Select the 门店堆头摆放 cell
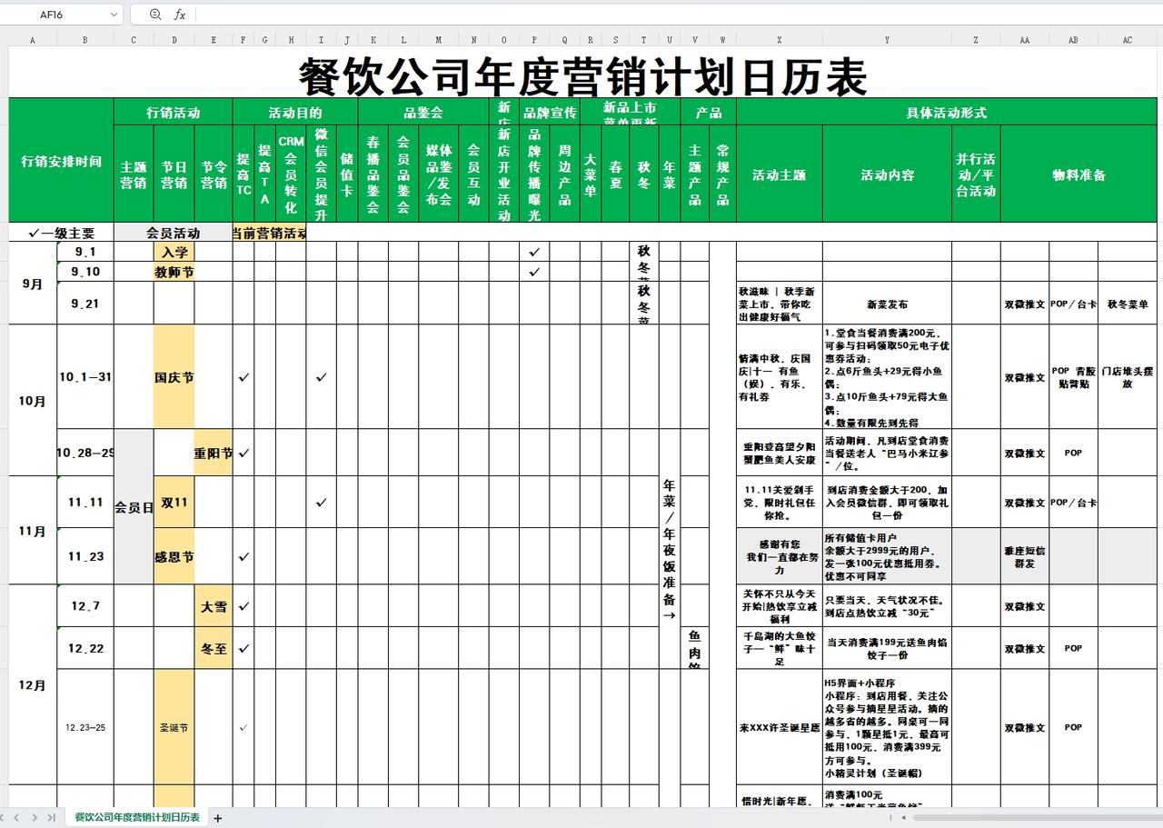1163x828 pixels. [1128, 376]
